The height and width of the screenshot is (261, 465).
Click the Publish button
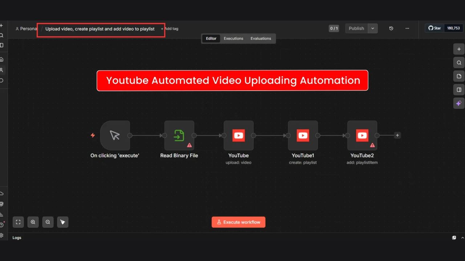(356, 28)
